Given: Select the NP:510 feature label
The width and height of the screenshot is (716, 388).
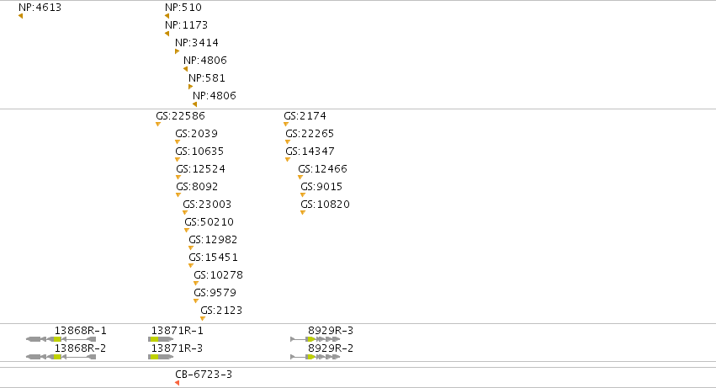Looking at the screenshot, I should (x=183, y=8).
